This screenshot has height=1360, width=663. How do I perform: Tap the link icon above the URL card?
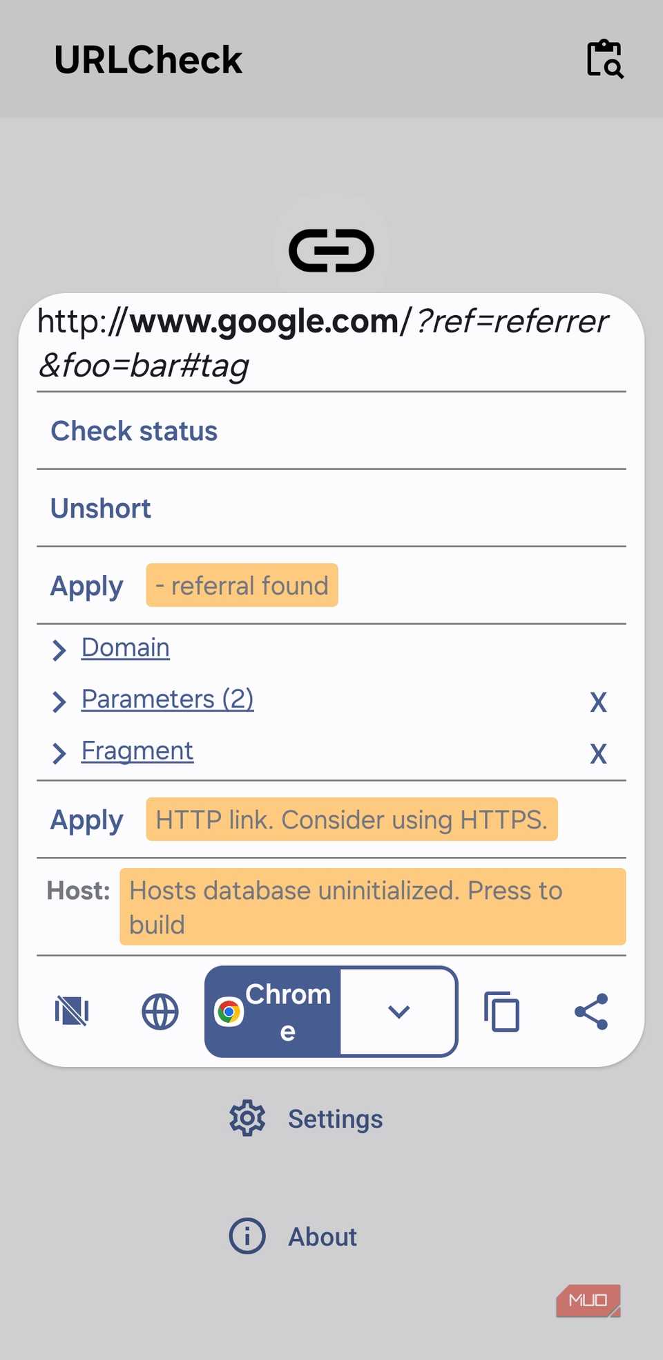click(331, 250)
